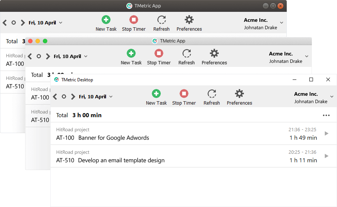Select the 1 h 11 min duration

[303, 160]
